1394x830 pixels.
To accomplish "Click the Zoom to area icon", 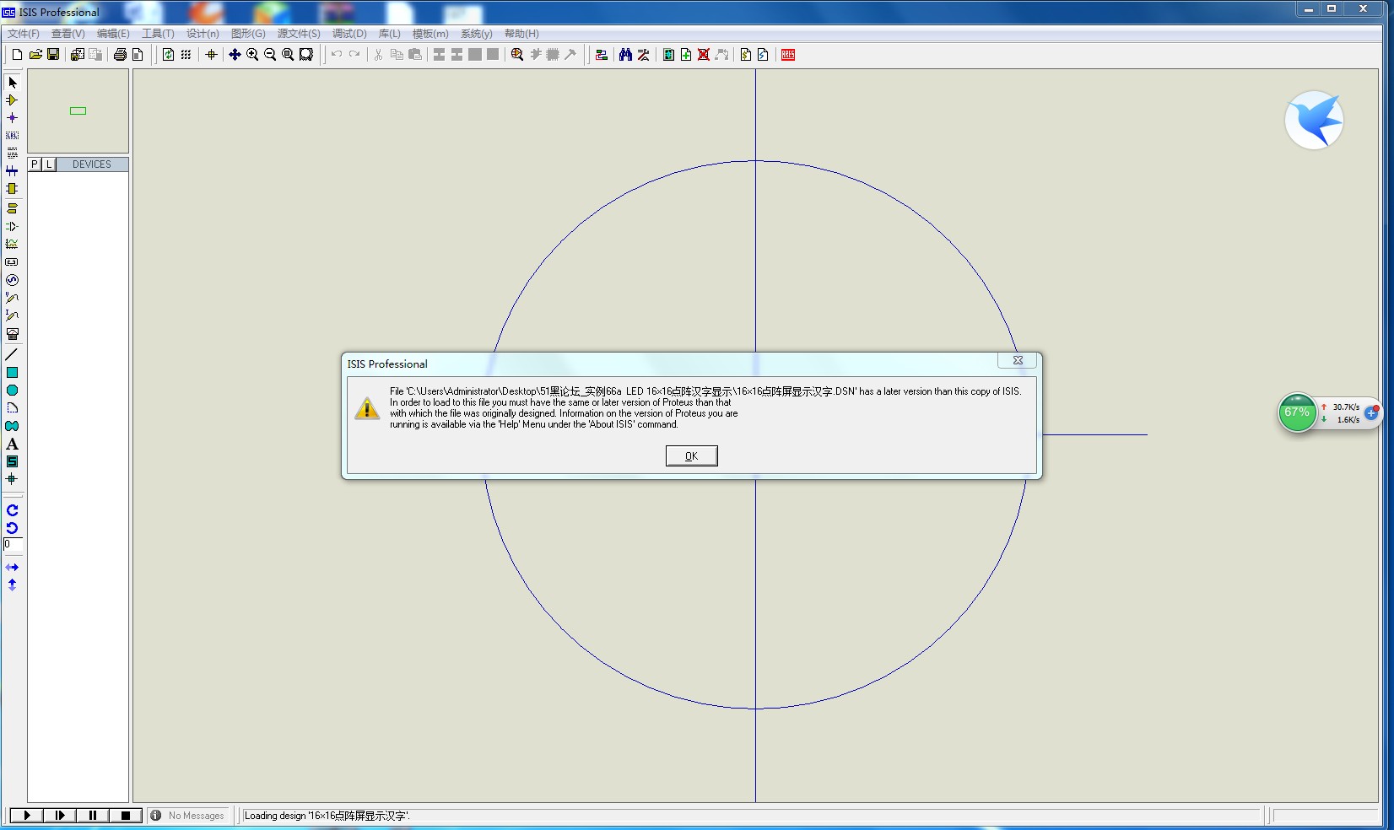I will tap(306, 54).
